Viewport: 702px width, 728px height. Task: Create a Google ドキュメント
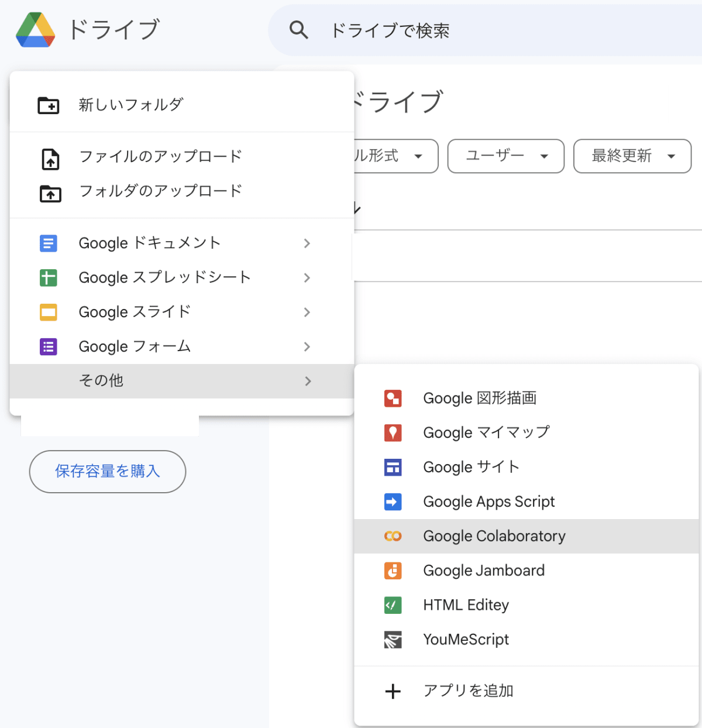tap(182, 243)
